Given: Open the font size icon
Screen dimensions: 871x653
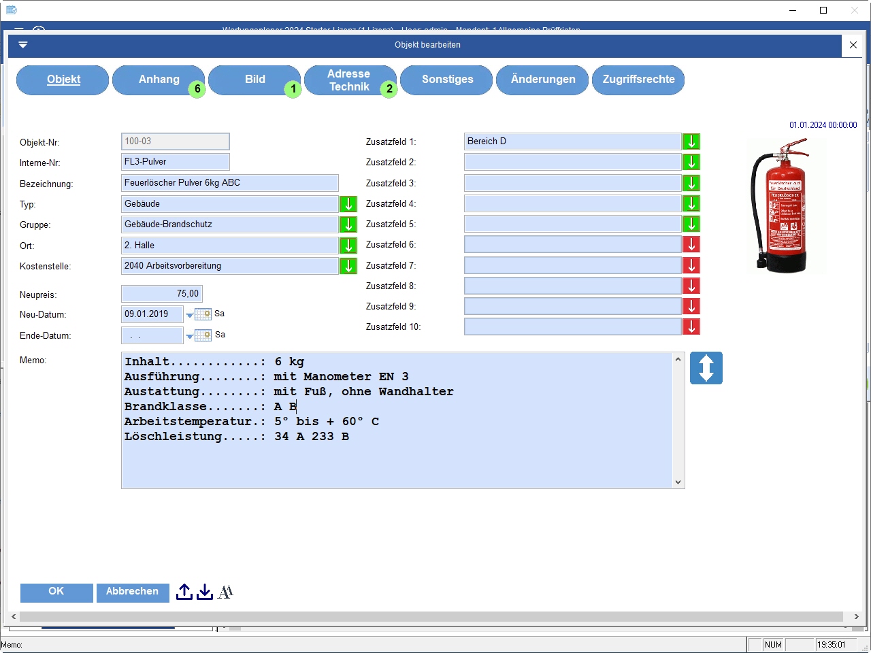Looking at the screenshot, I should tap(225, 592).
